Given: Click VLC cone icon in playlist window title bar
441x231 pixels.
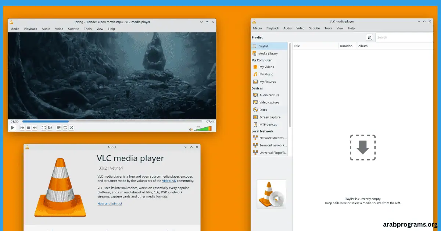Looking at the screenshot, I should [x=254, y=21].
